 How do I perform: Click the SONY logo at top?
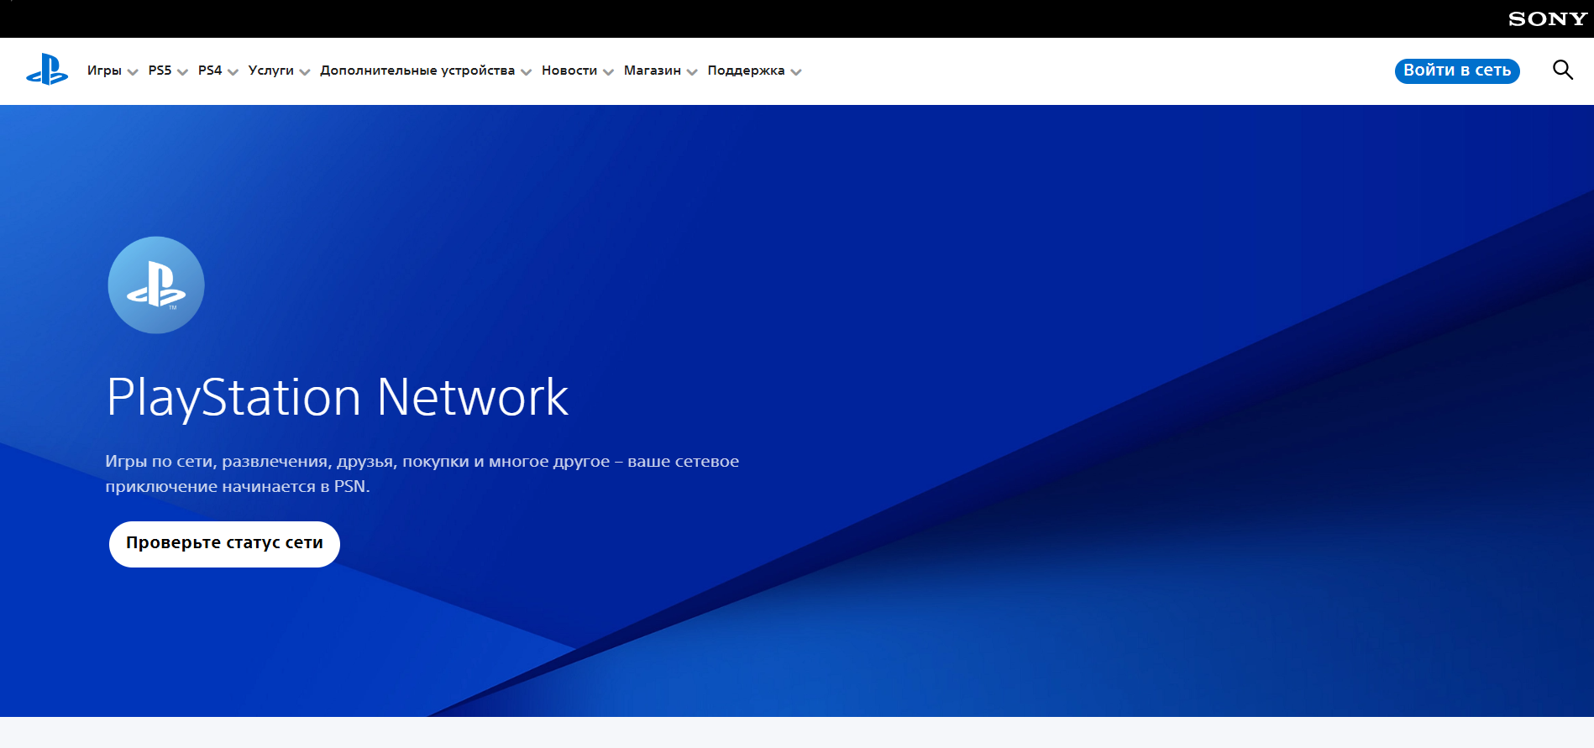point(1547,18)
